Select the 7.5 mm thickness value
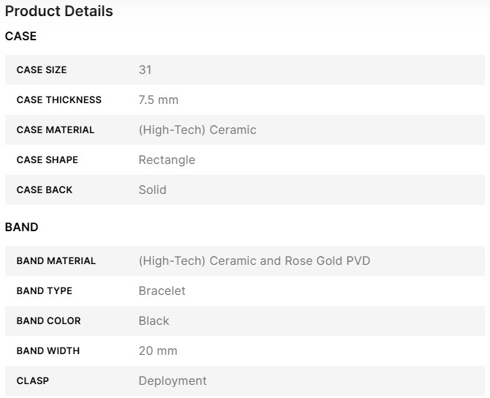Screen dimensions: 490x398 coord(158,100)
